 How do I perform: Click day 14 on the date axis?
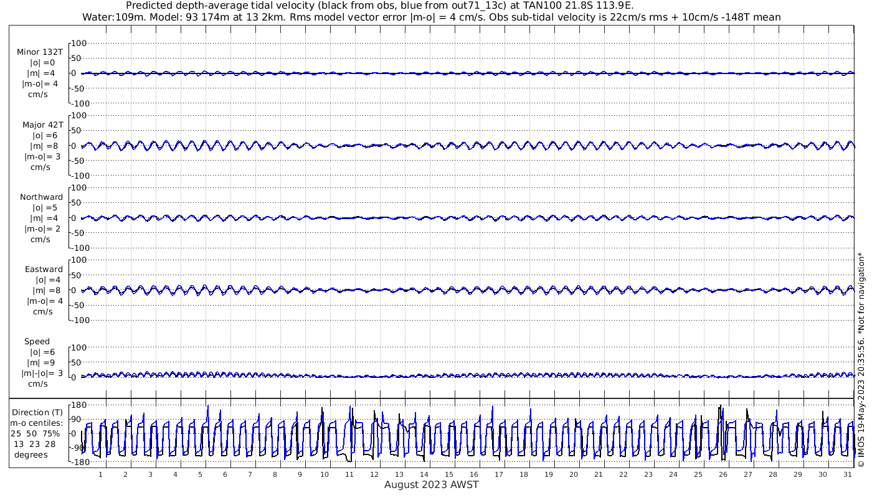[x=424, y=474]
